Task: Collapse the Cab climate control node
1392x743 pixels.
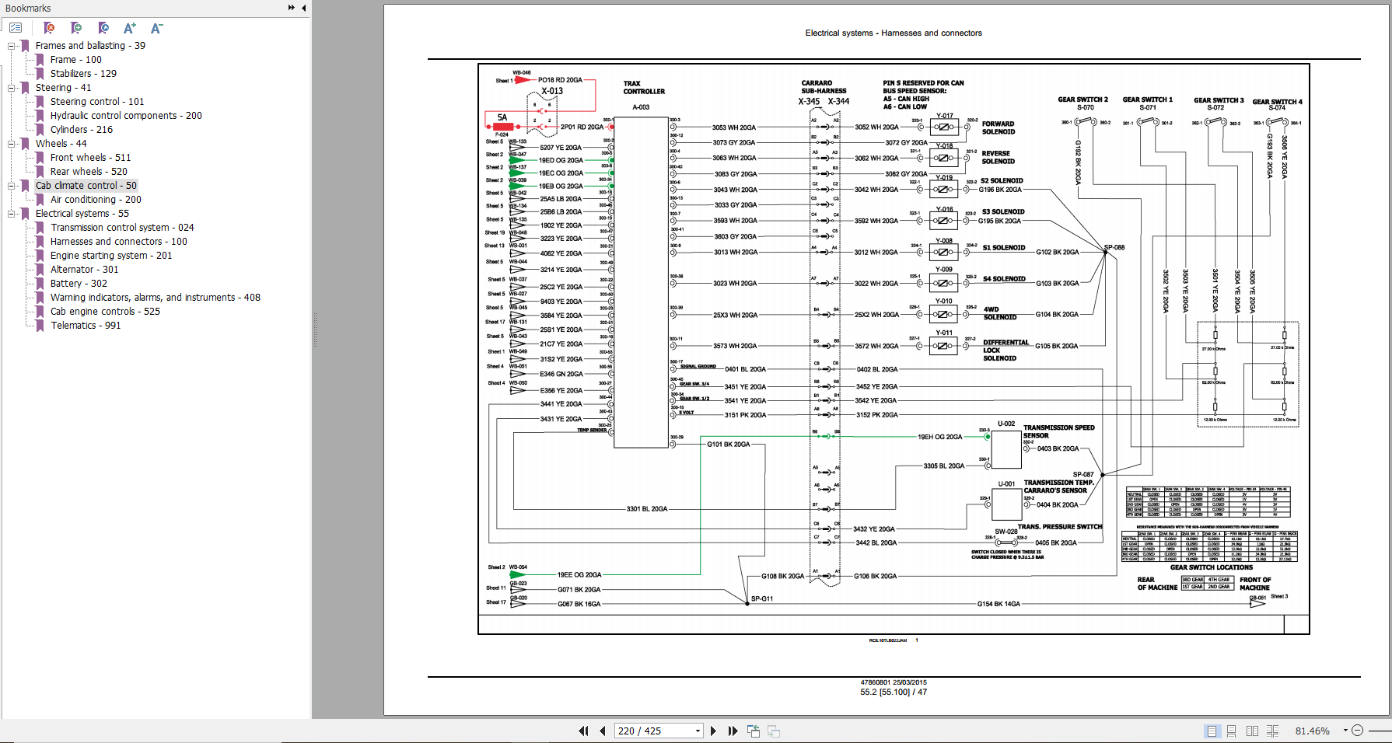Action: click(x=12, y=186)
